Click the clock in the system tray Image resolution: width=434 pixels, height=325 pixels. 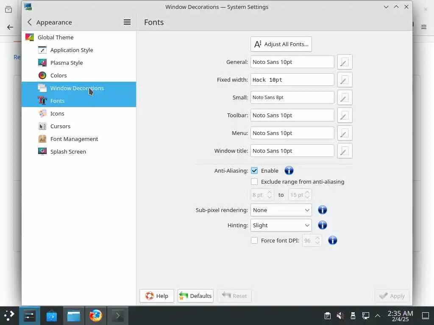point(400,316)
